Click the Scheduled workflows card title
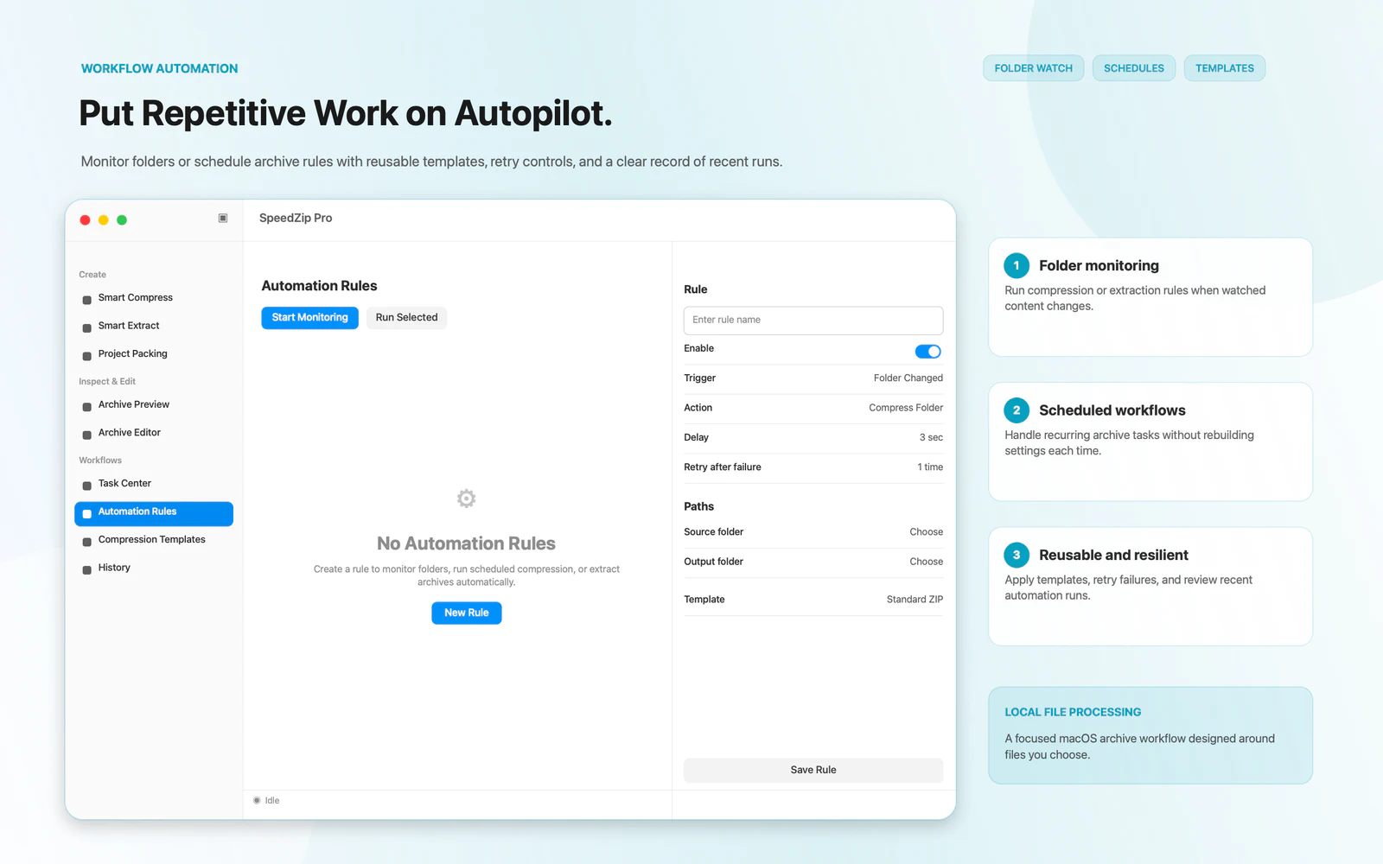1383x864 pixels. [x=1112, y=410]
